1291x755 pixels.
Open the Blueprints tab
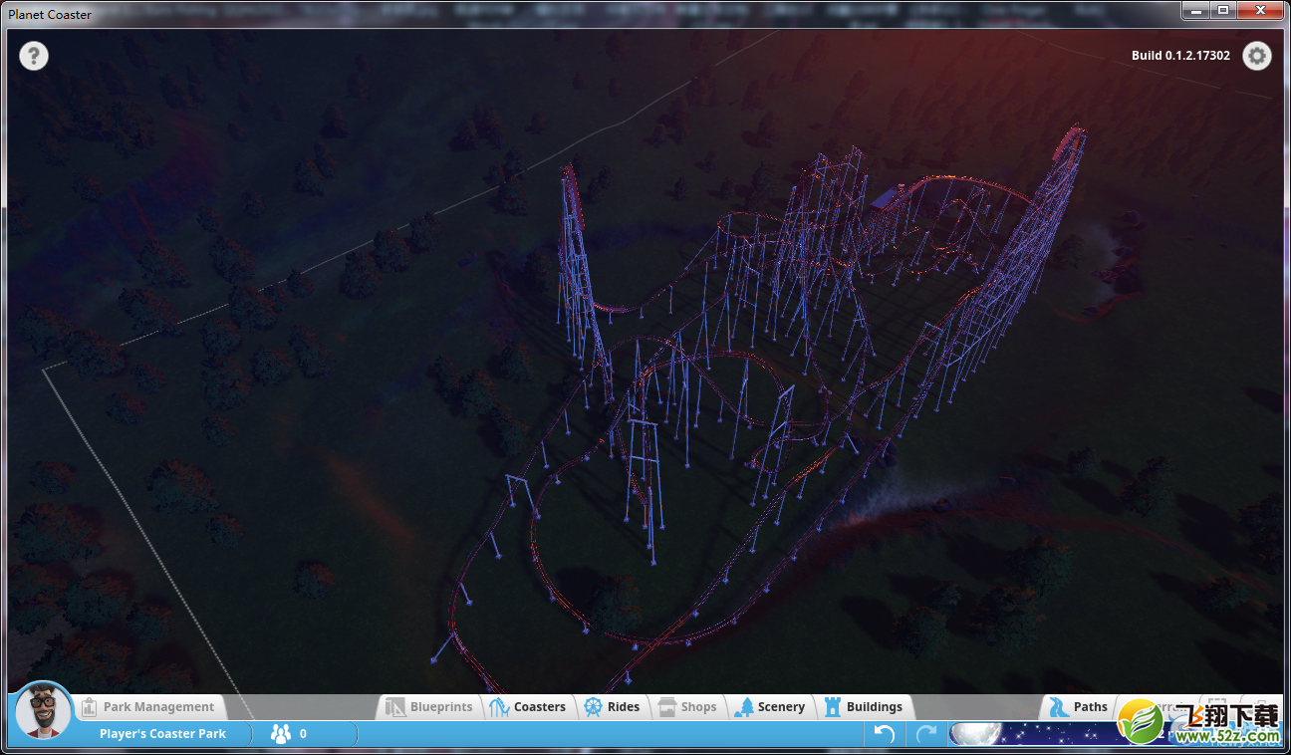[429, 707]
